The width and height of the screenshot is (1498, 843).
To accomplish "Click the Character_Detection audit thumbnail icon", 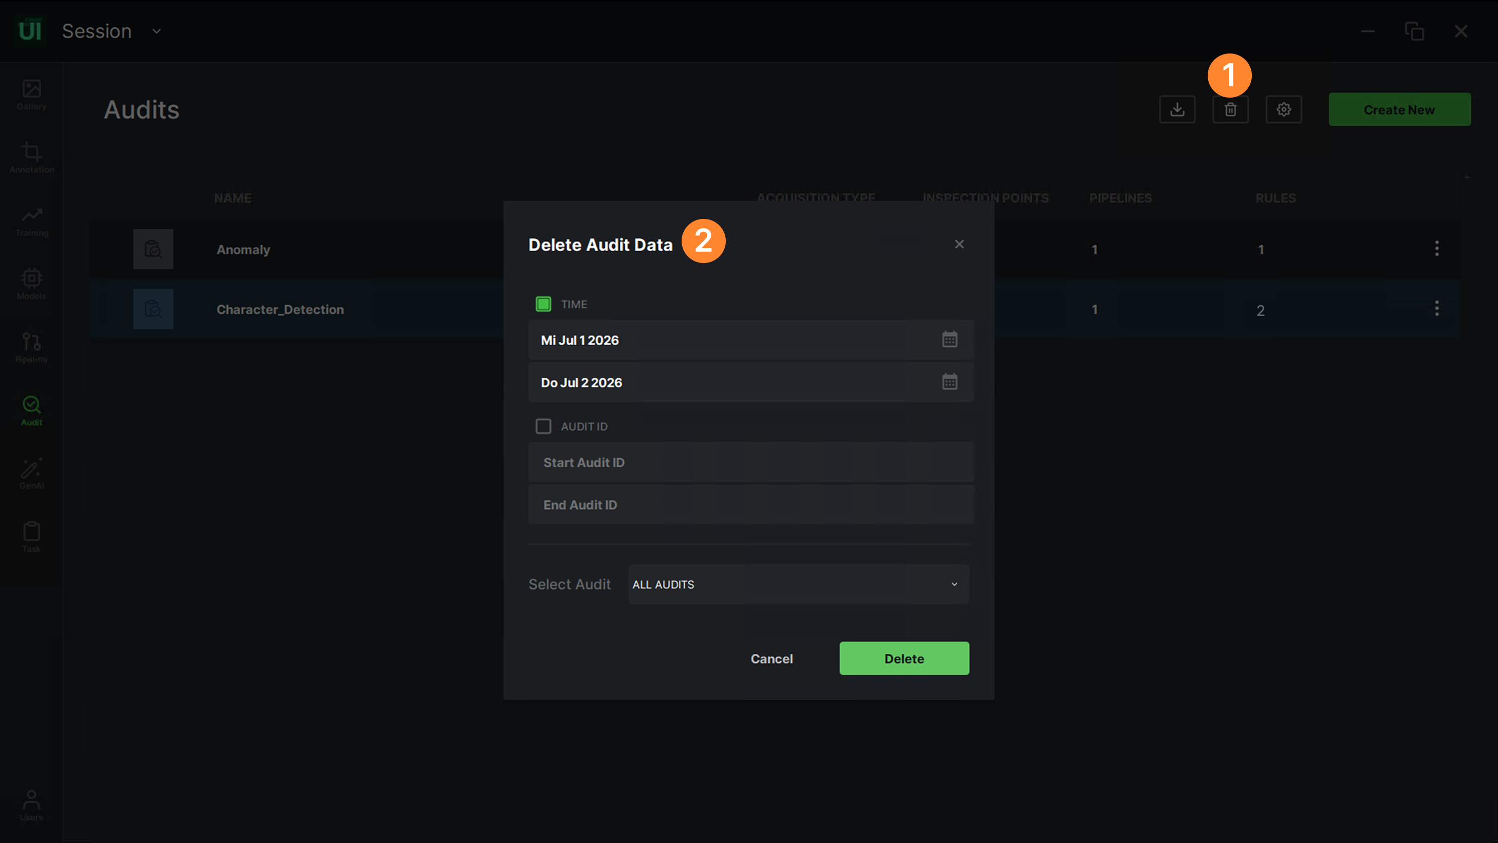I will coord(153,309).
